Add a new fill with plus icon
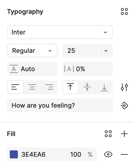Viewport: 133px width, 163px height. pos(124,134)
